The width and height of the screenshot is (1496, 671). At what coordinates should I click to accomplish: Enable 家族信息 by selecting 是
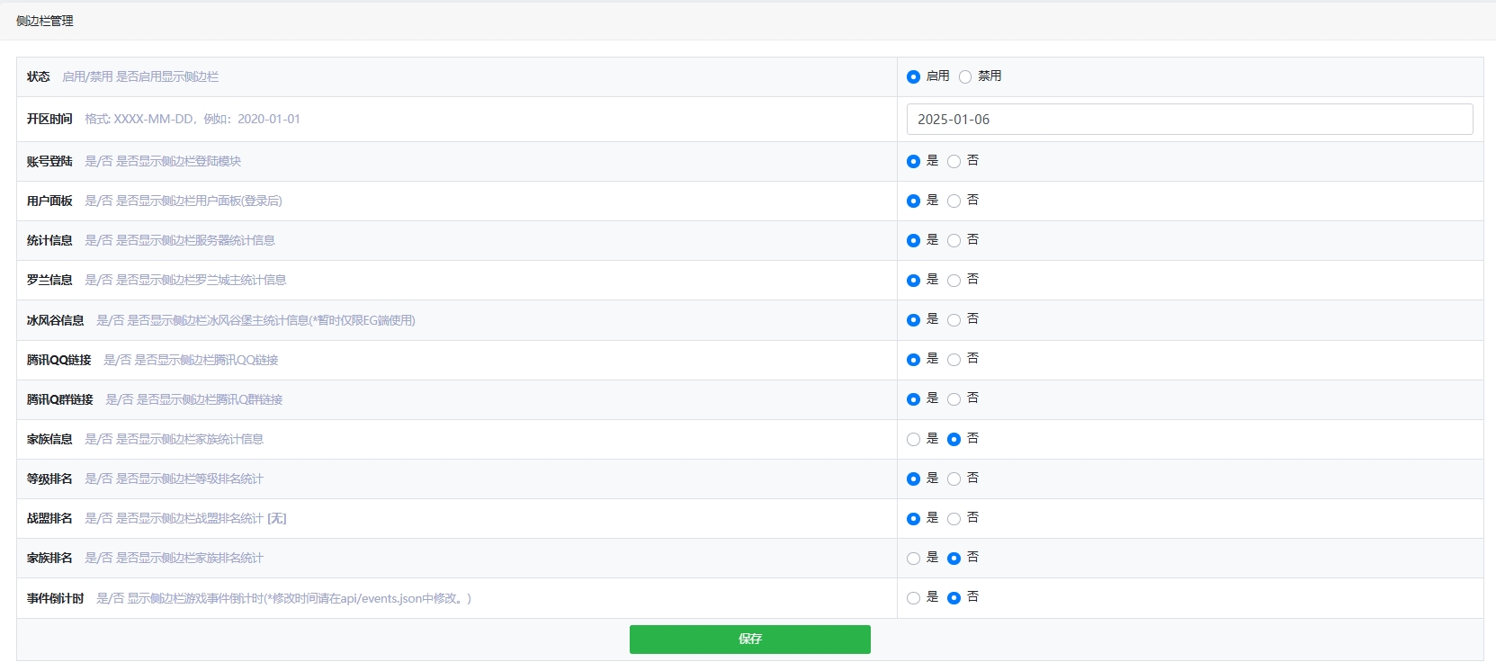pos(913,440)
